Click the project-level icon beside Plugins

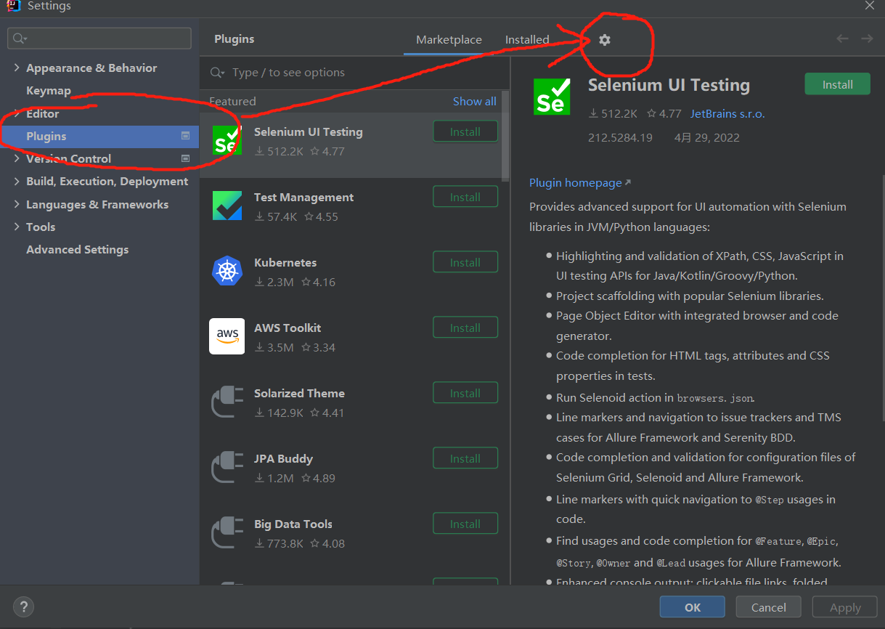(185, 136)
